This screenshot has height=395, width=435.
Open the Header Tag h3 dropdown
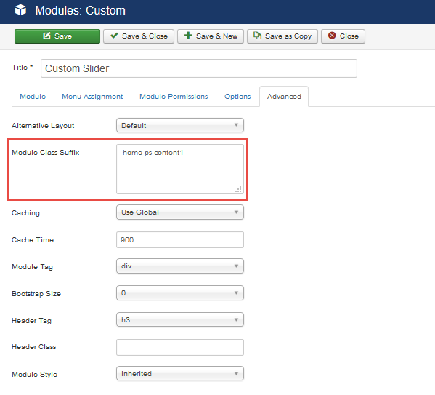coord(180,319)
